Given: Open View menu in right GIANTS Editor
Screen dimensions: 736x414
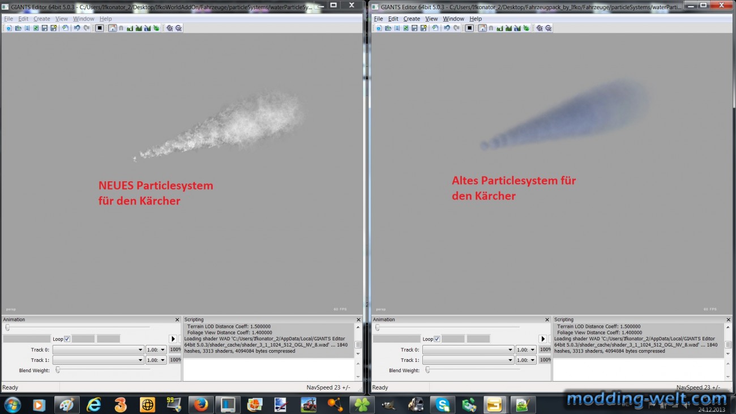Looking at the screenshot, I should (x=431, y=19).
